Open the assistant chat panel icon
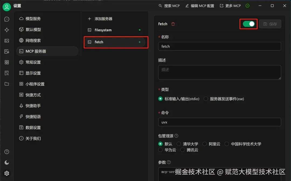The width and height of the screenshot is (291, 181). (7, 19)
